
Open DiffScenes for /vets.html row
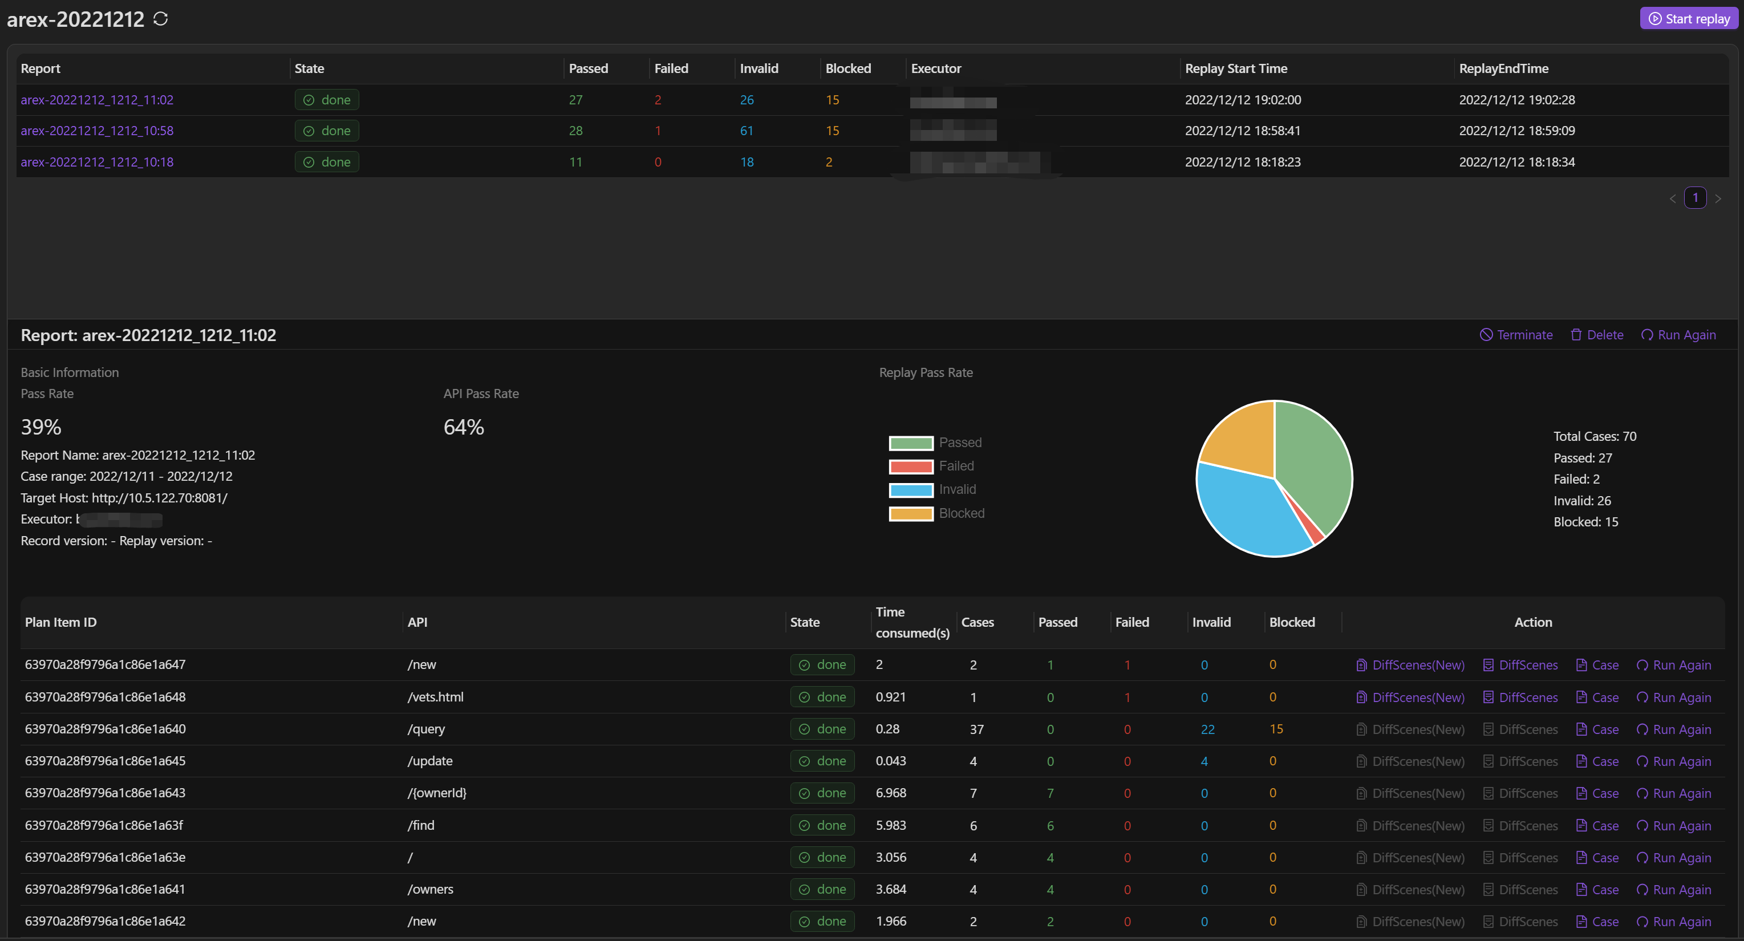(x=1520, y=697)
